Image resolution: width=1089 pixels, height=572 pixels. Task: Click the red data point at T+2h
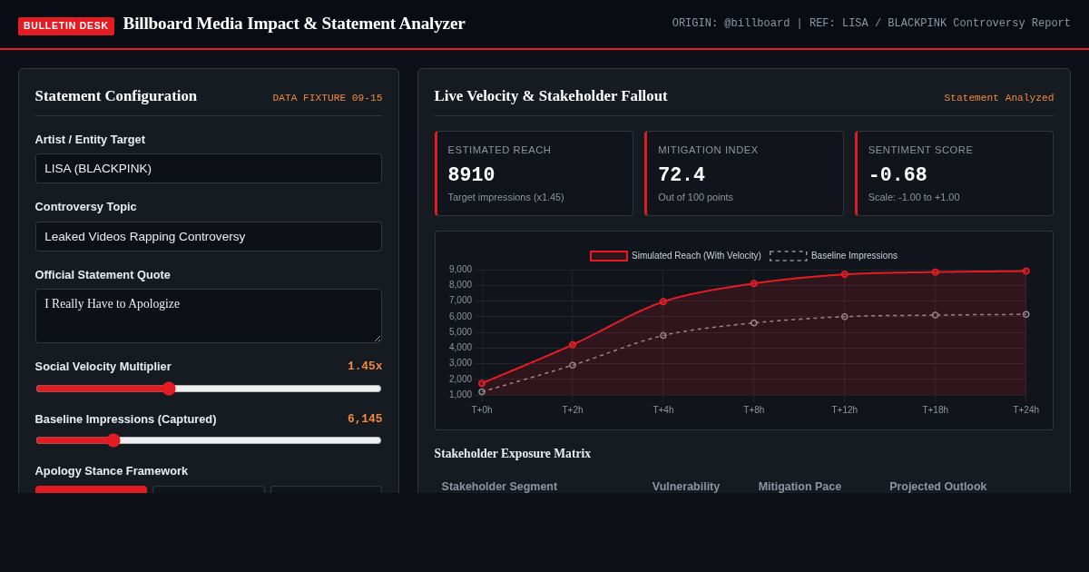[x=573, y=345]
